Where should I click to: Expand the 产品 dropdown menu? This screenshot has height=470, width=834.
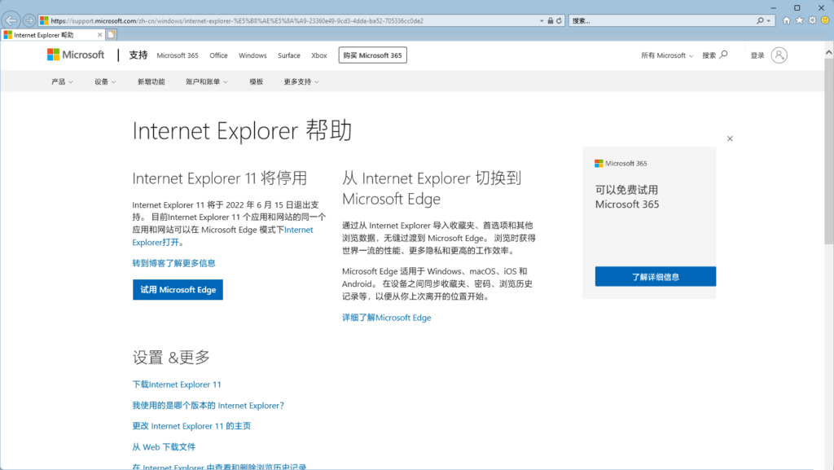pyautogui.click(x=62, y=81)
